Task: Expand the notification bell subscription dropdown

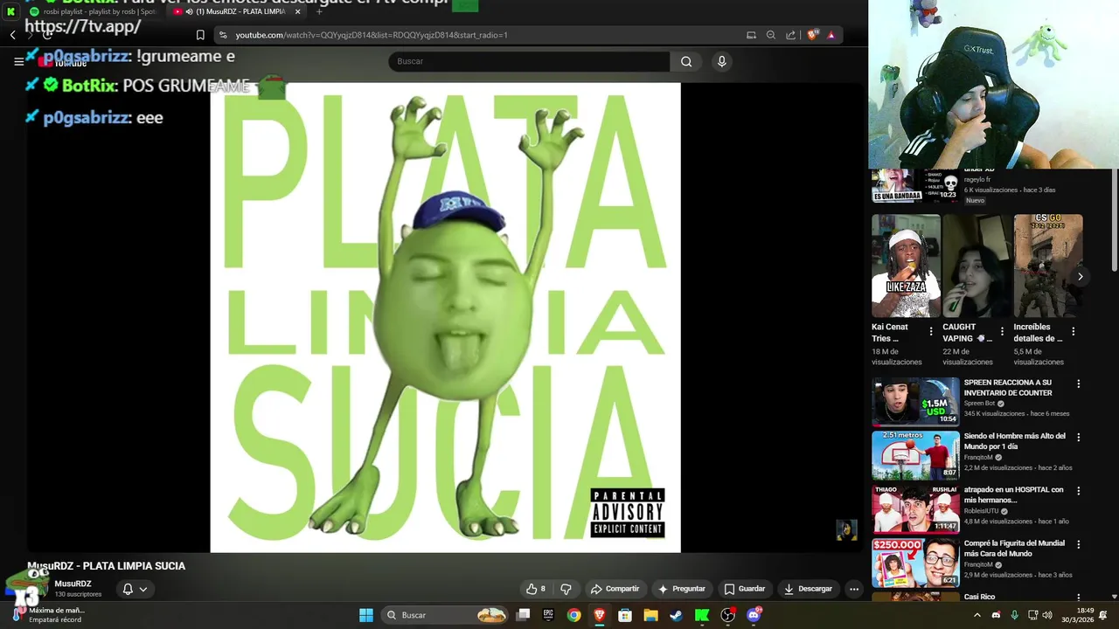Action: pos(135,589)
